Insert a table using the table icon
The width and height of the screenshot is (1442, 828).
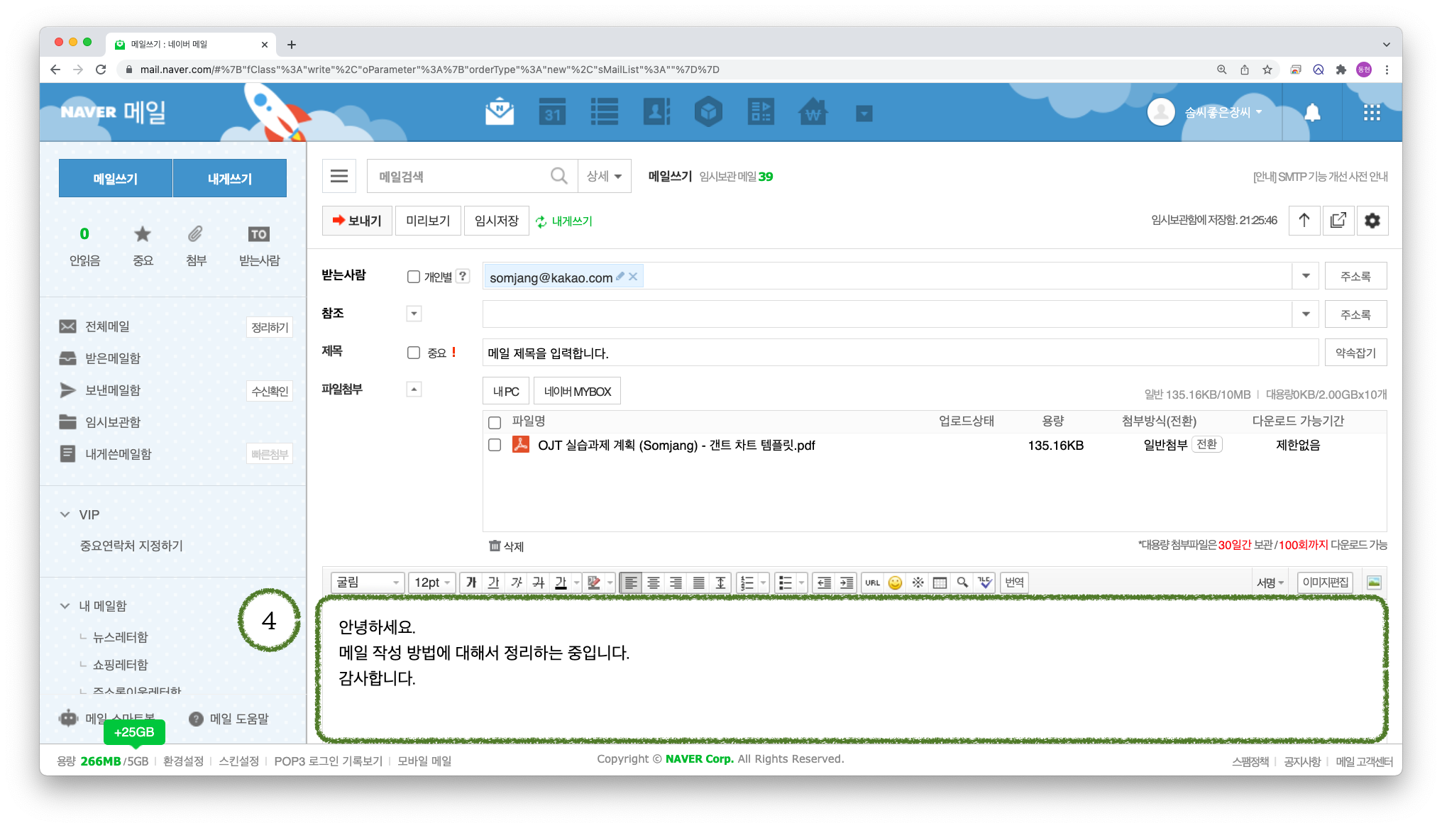940,583
